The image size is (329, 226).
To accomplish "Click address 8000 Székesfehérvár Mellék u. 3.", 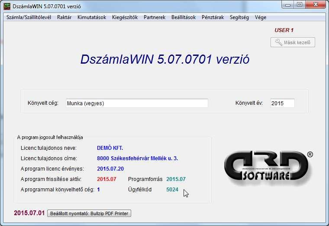I will tap(137, 158).
